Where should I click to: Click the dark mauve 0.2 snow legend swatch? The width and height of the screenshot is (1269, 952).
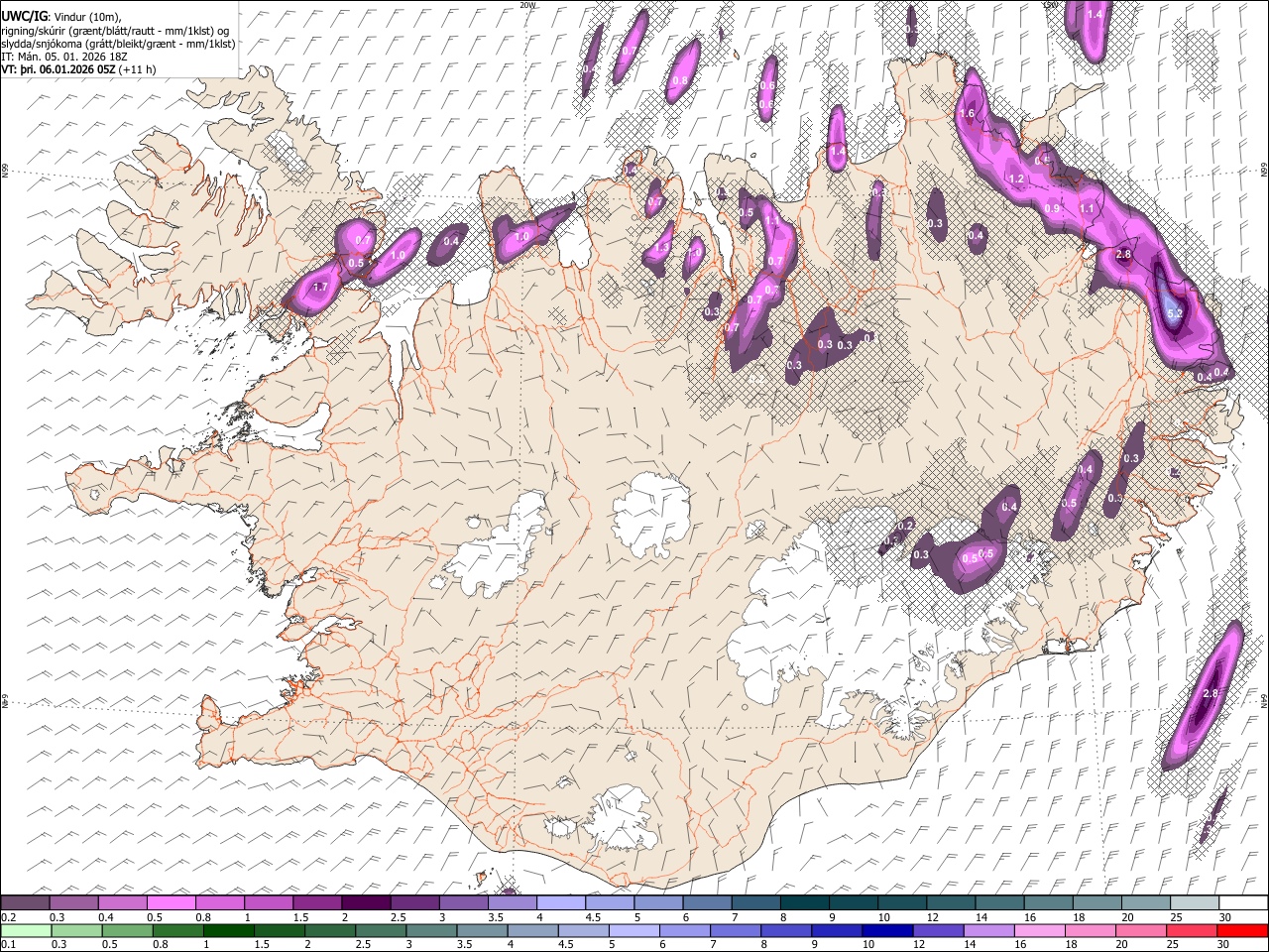(x=25, y=903)
